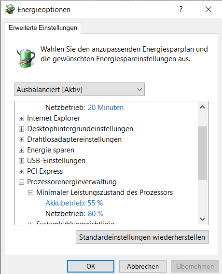This screenshot has width=222, height=274.
Task: Select the Netzbetrieb: 80 % value
Action: point(96,214)
